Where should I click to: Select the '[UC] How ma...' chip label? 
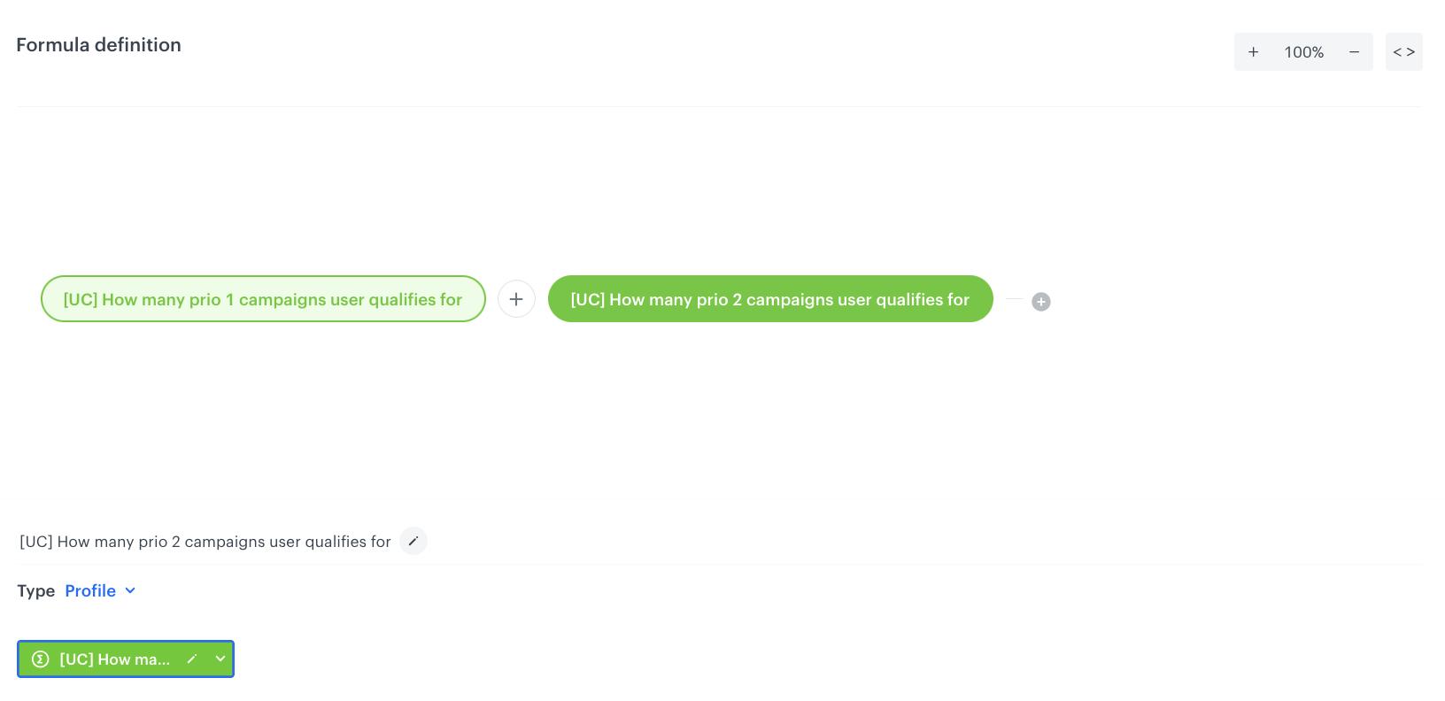114,659
